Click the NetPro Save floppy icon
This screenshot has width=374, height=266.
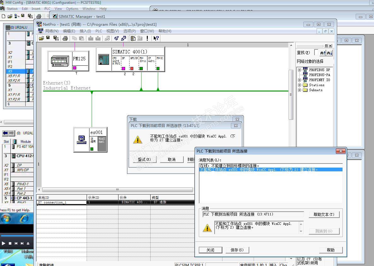point(48,38)
